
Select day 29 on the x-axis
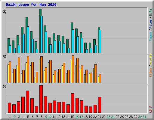click(135, 117)
